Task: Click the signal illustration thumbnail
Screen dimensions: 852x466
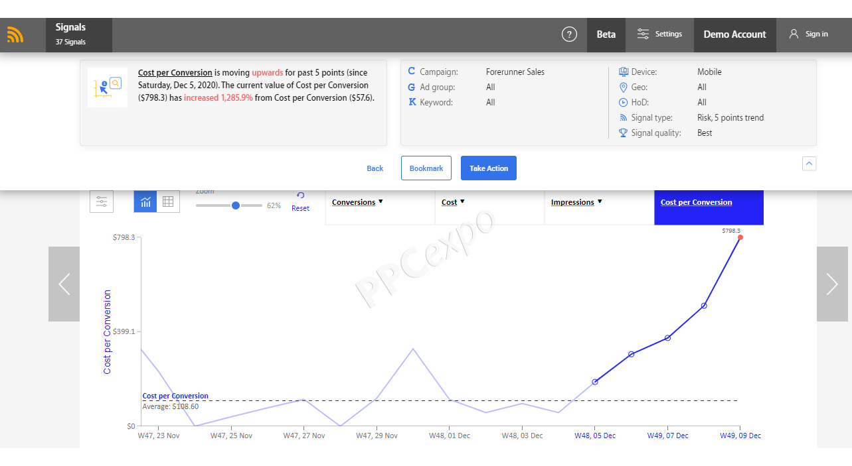Action: coord(108,87)
